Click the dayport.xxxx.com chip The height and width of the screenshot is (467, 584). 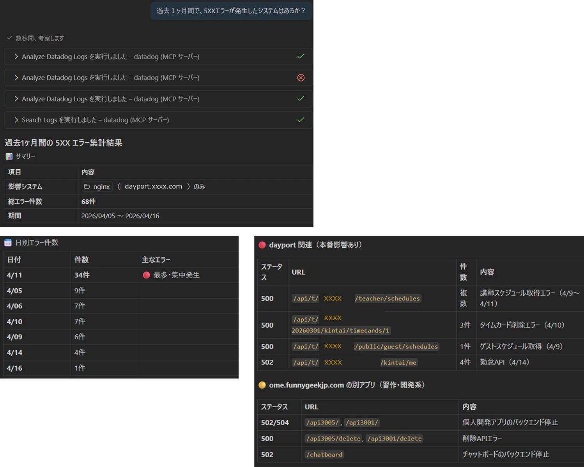[x=153, y=186]
